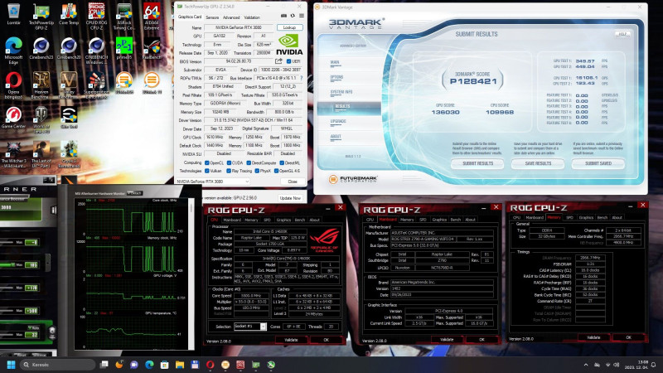Open the Recycle Bin (Lomtár) desktop icon
Image resolution: width=663 pixels, height=373 pixels.
[13, 14]
